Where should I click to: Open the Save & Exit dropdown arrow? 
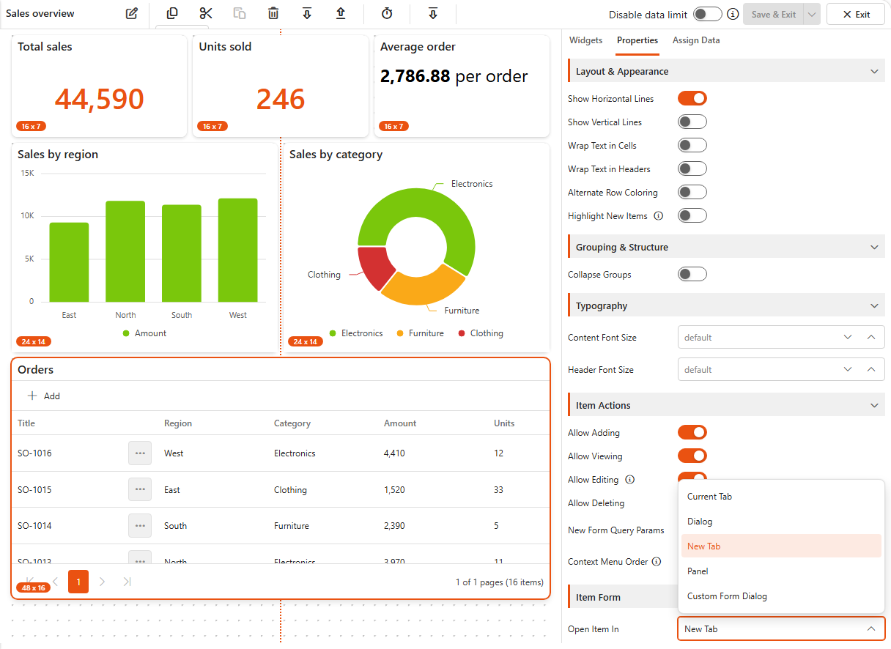pyautogui.click(x=810, y=14)
